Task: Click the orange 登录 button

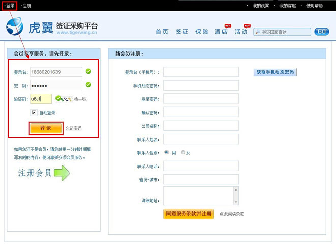Action: pyautogui.click(x=46, y=128)
